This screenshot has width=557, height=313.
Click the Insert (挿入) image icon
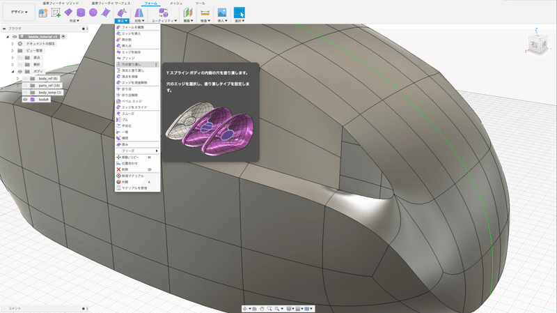222,13
